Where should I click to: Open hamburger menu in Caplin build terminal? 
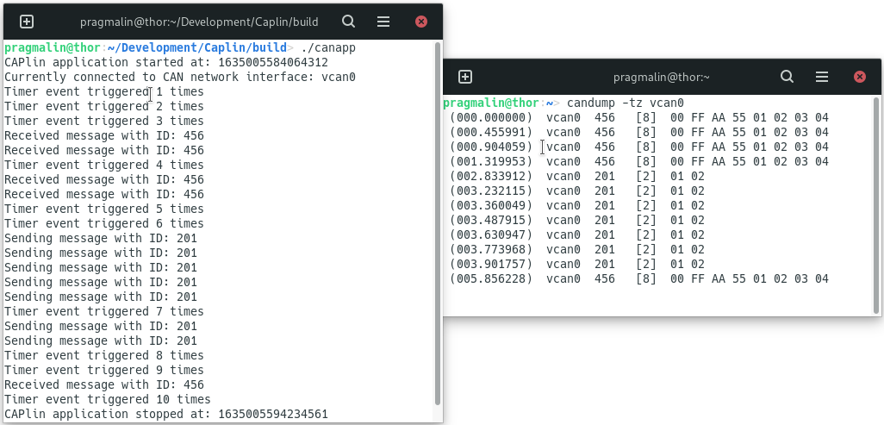point(383,22)
